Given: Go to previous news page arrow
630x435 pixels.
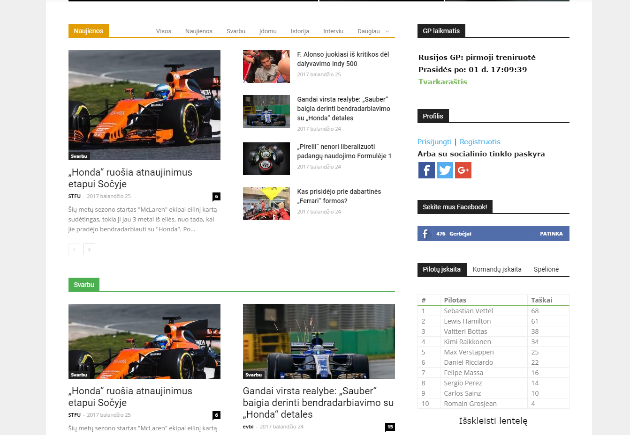Looking at the screenshot, I should click(x=74, y=250).
